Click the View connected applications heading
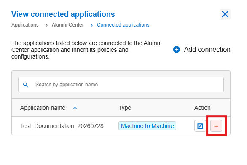 63,14
